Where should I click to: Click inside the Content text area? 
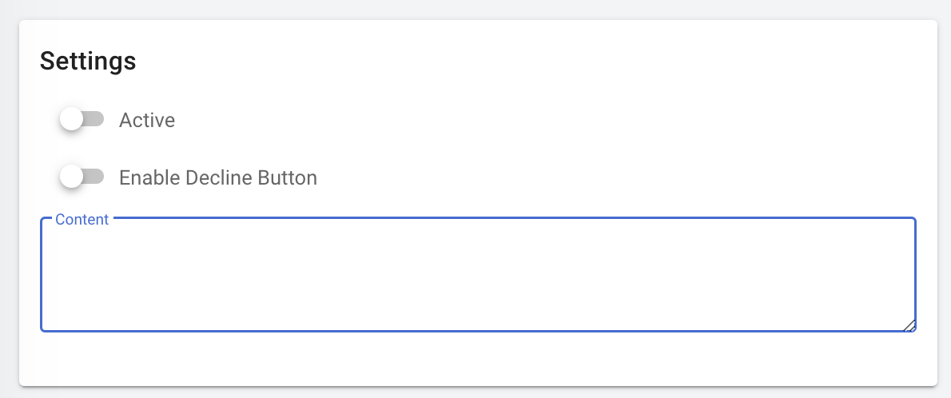478,276
